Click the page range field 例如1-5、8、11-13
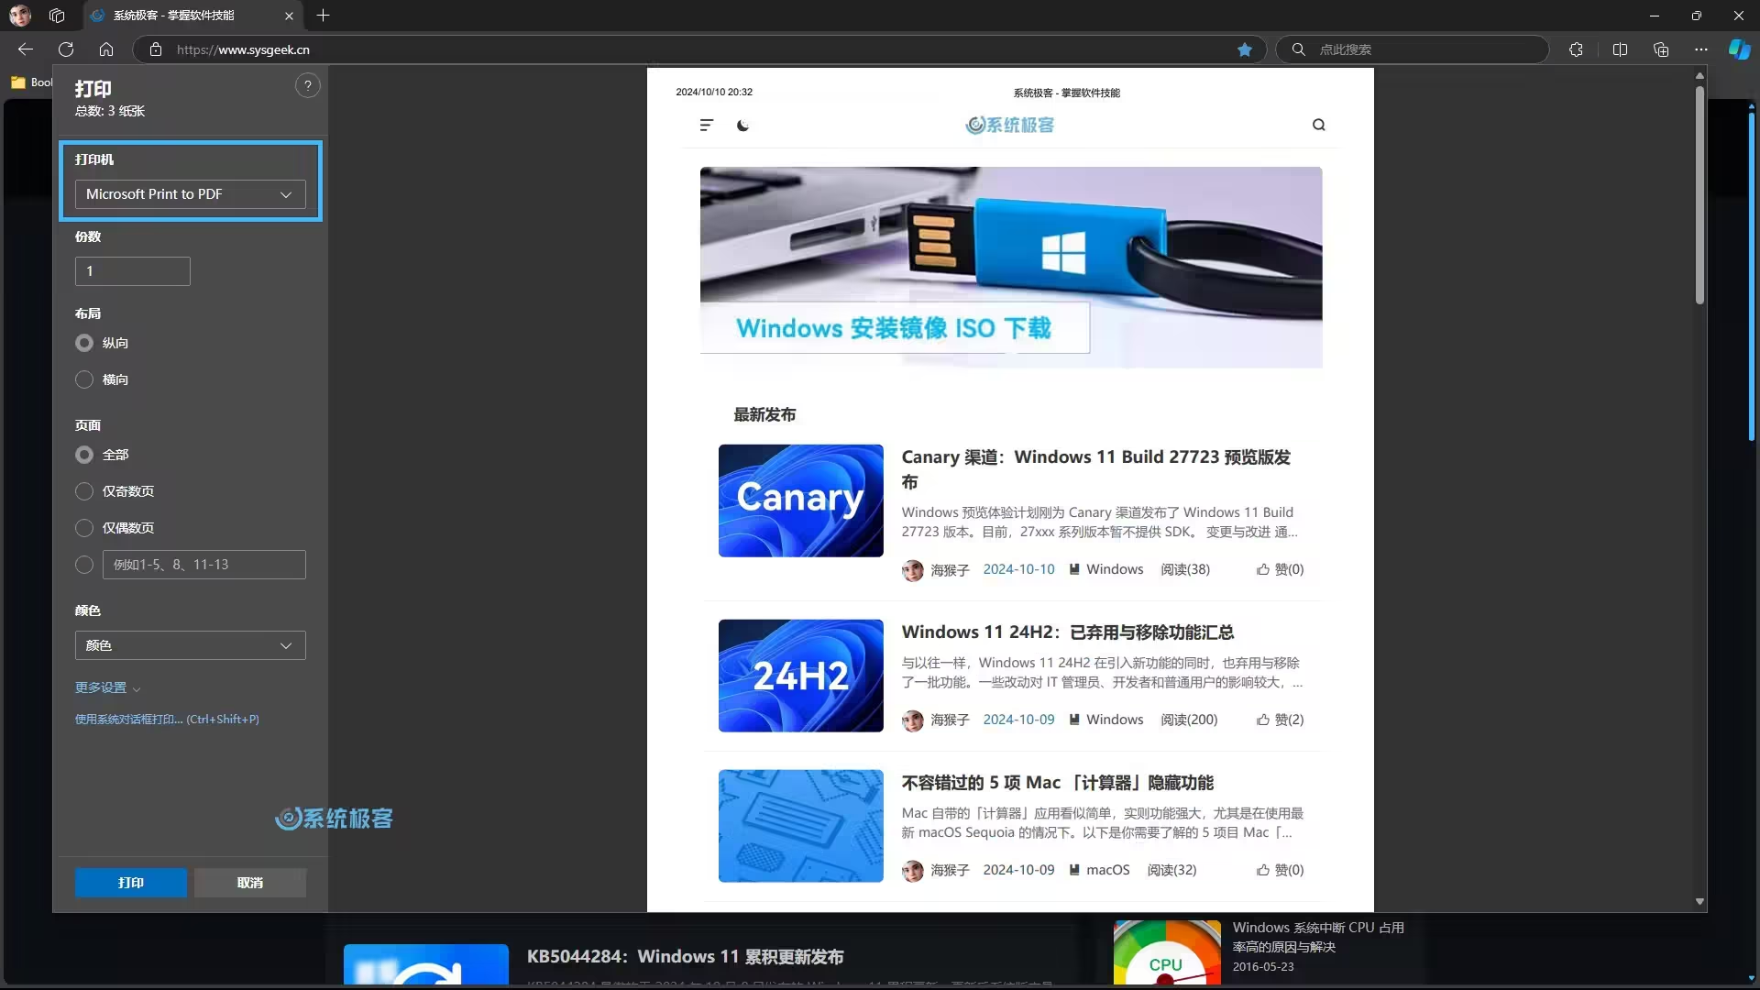The height and width of the screenshot is (990, 1760). [x=203, y=565]
